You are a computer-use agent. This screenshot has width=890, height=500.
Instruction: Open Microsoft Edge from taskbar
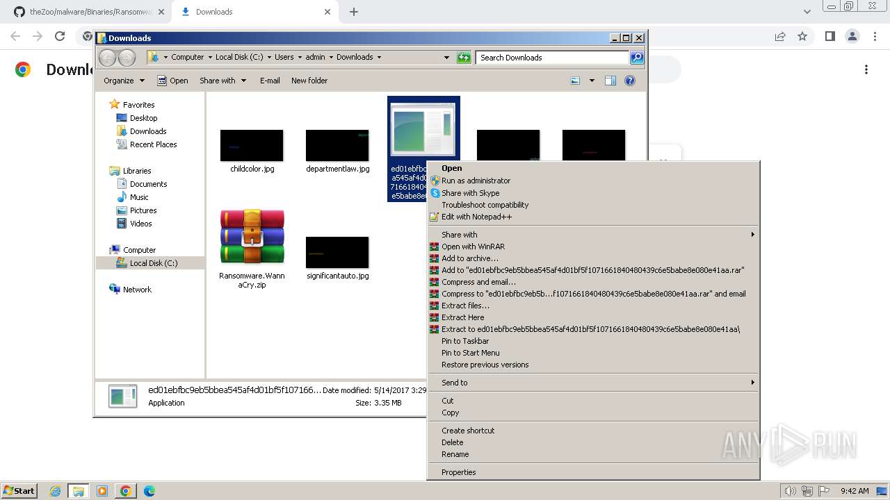tap(149, 491)
